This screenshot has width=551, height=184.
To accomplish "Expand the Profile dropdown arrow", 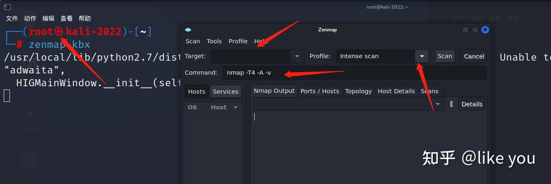I will (422, 56).
